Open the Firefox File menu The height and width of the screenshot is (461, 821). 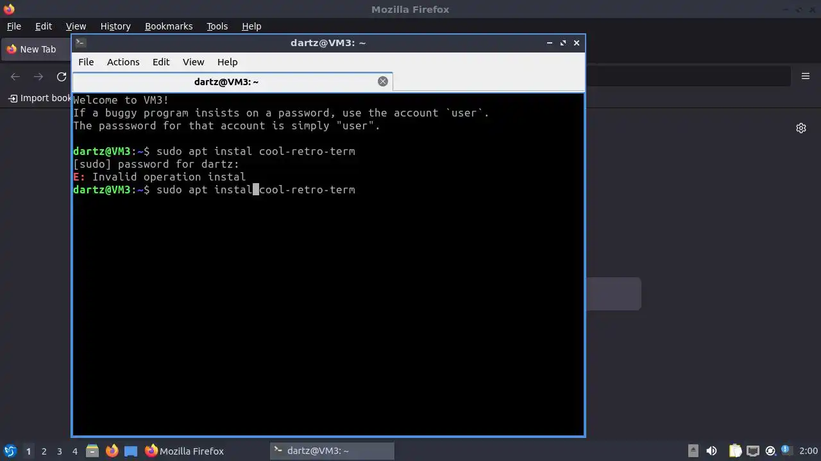click(x=13, y=26)
